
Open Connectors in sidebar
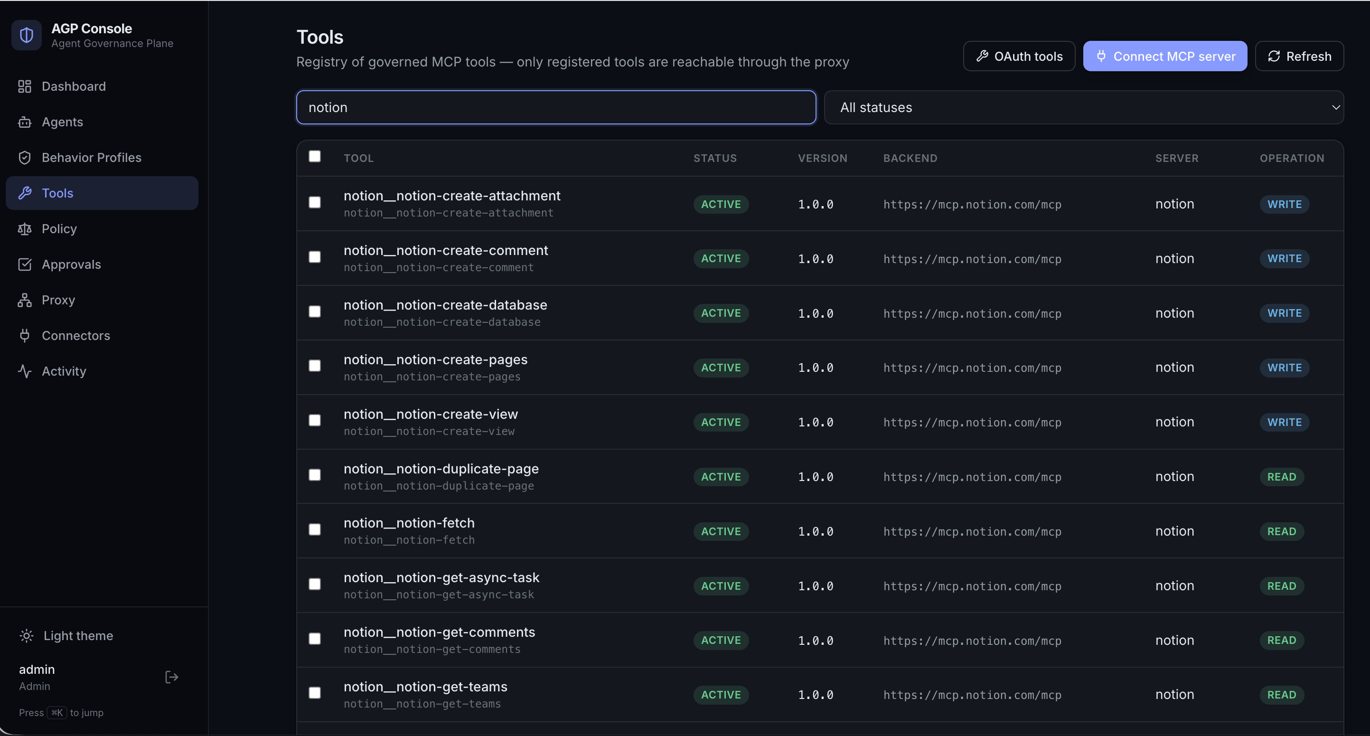102,336
